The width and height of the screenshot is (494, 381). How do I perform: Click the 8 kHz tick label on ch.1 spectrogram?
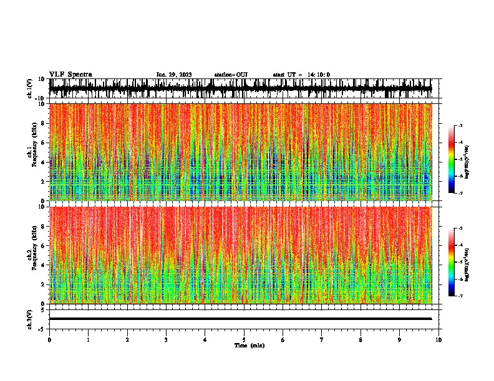[x=43, y=123]
